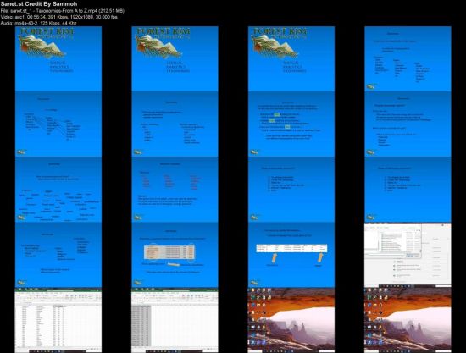Click the small logo on fourth top slide

click(x=370, y=86)
